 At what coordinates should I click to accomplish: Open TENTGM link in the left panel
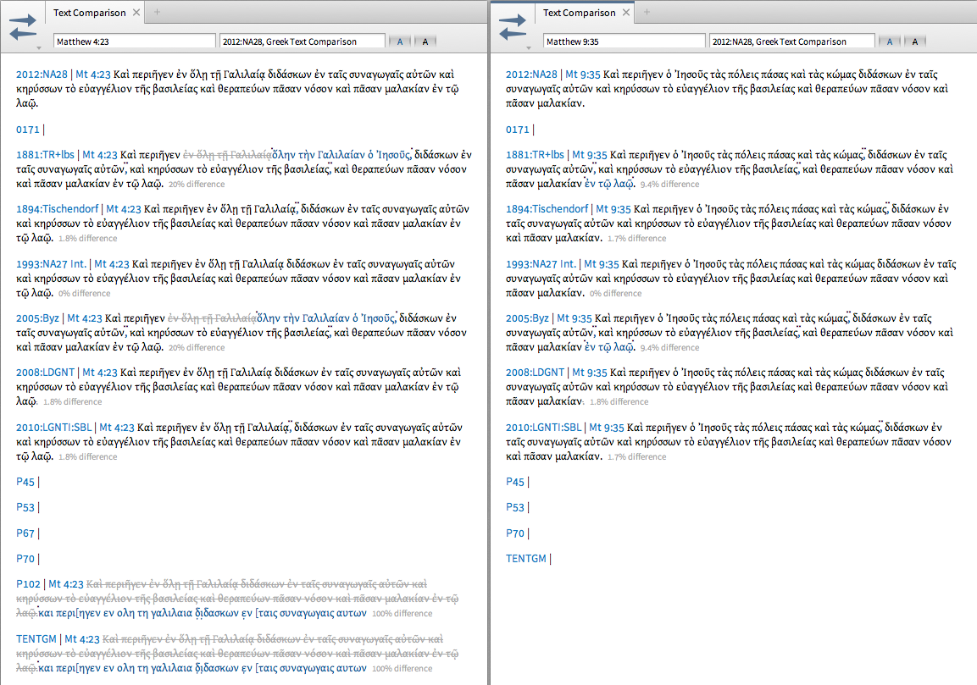click(x=36, y=639)
